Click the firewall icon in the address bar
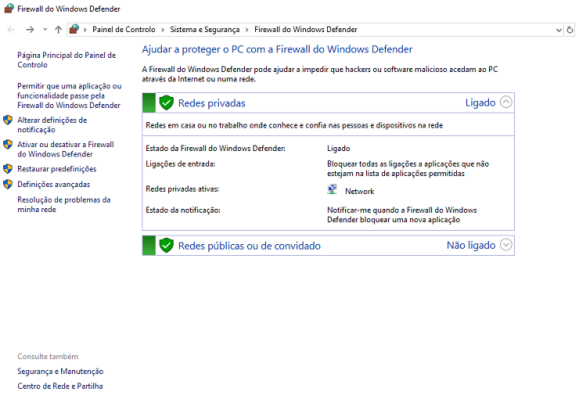 [74, 29]
